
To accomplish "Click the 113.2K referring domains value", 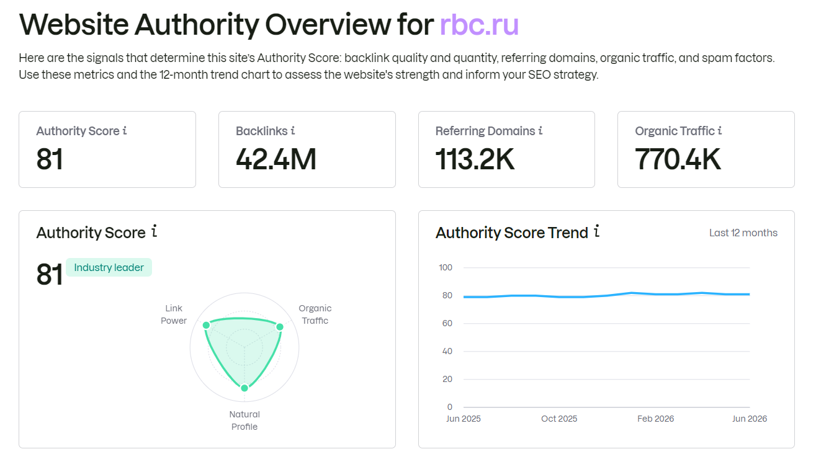I will point(475,159).
